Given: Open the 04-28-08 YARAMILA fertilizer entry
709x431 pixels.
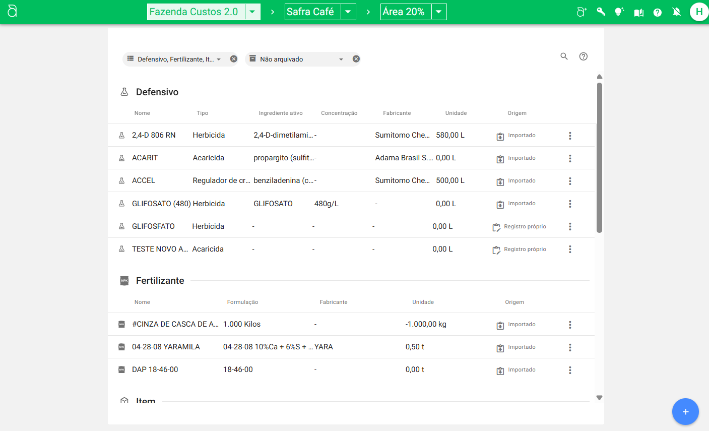Looking at the screenshot, I should [166, 347].
